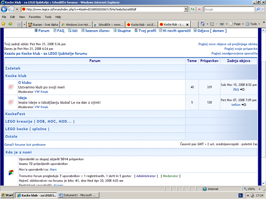The image size is (266, 199).
Task: Click the Start button
Action: pyautogui.click(x=7, y=195)
